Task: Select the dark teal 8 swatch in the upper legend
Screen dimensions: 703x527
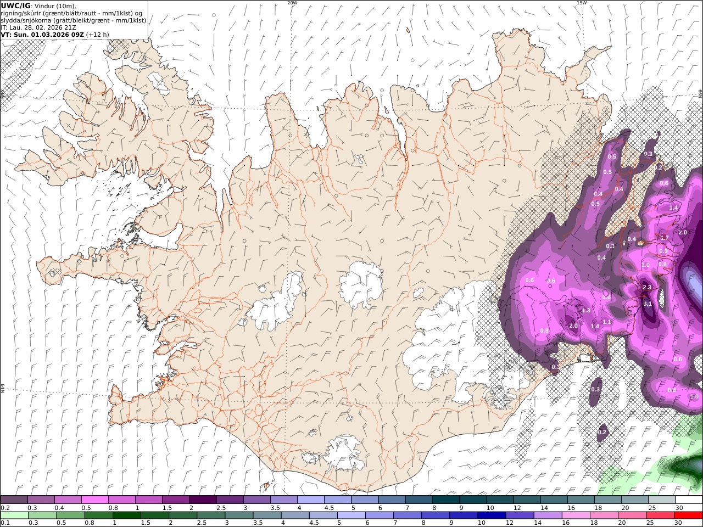Action: coord(445,500)
